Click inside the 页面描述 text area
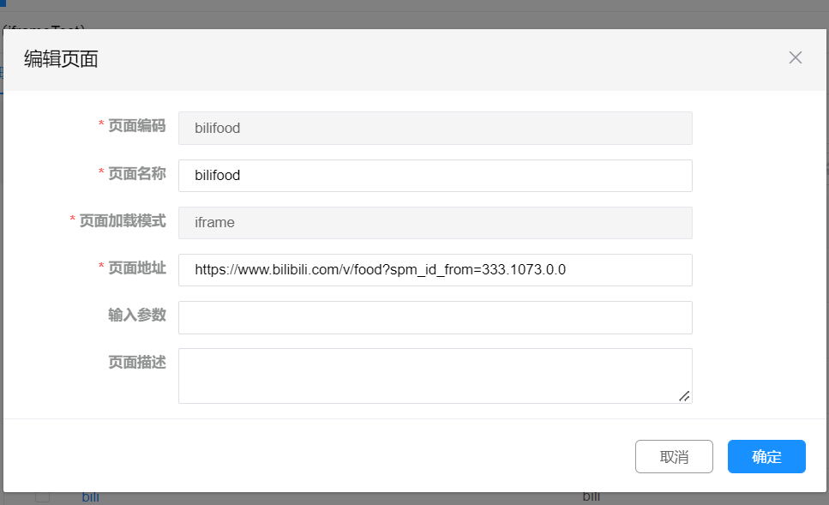 [x=435, y=375]
